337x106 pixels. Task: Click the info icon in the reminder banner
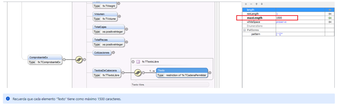[x=8, y=99]
